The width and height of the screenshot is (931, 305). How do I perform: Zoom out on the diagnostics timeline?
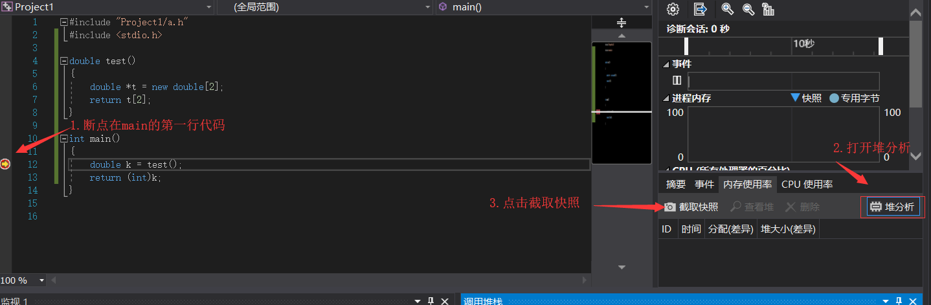click(748, 9)
